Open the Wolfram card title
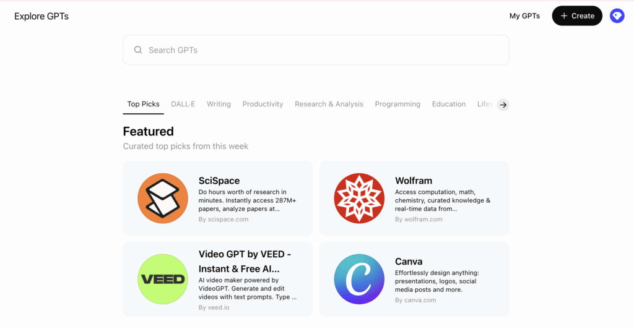Image resolution: width=634 pixels, height=329 pixels. point(414,181)
